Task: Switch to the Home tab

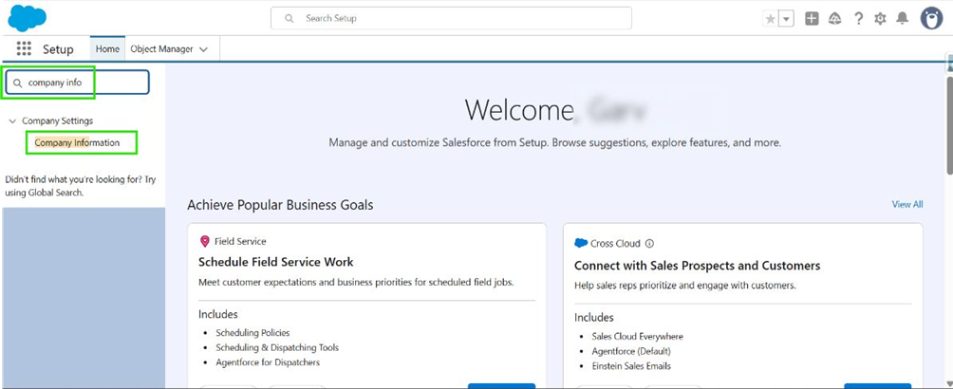Action: click(107, 49)
